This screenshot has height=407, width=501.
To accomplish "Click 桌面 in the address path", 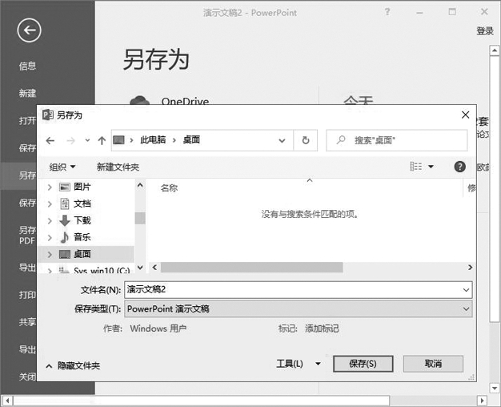I will [x=191, y=140].
